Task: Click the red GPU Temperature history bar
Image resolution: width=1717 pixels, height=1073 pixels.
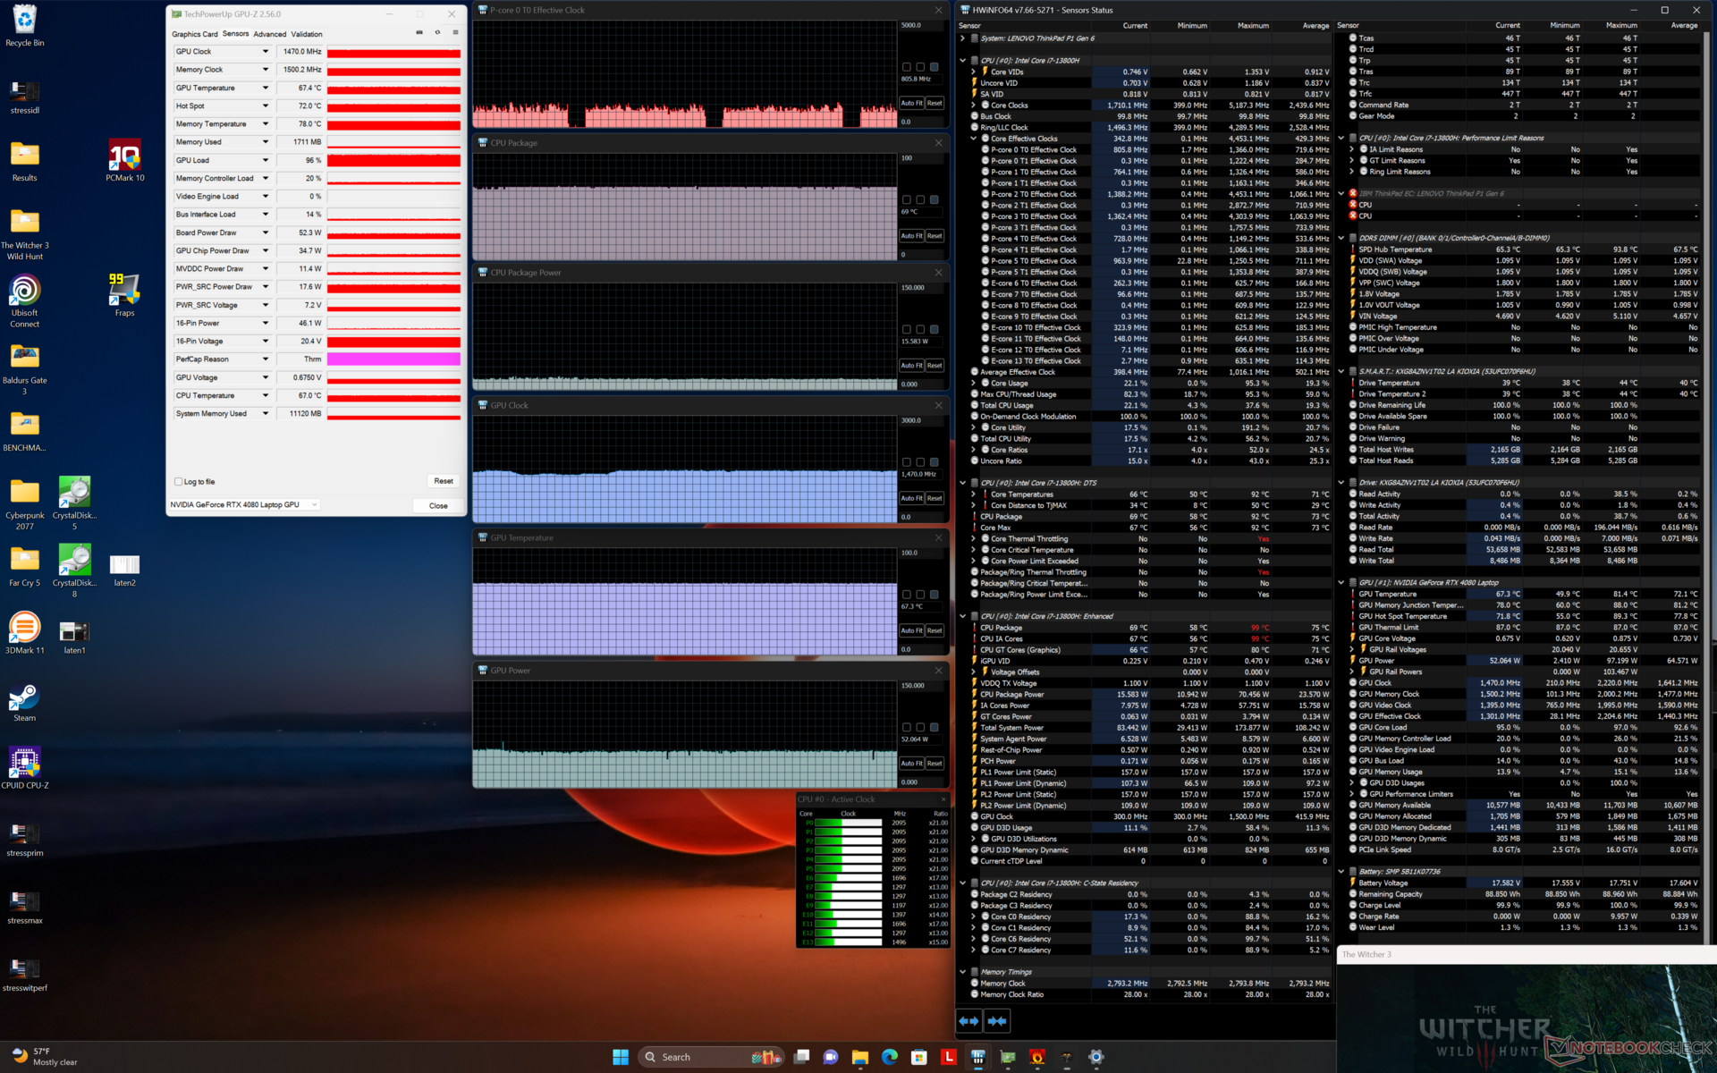Action: pos(393,88)
